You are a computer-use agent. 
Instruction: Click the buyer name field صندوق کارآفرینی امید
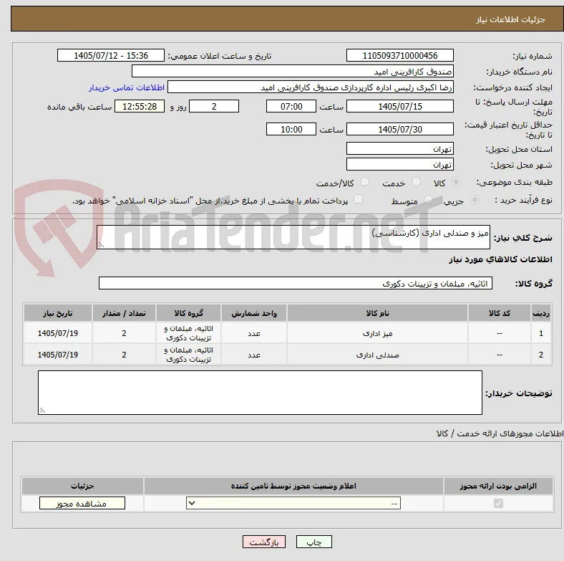pos(293,72)
